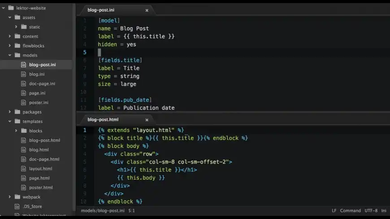This screenshot has width=390, height=219.
Task: Change the LF line ending setting
Action: [334, 211]
